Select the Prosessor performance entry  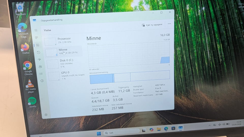tap(63, 41)
